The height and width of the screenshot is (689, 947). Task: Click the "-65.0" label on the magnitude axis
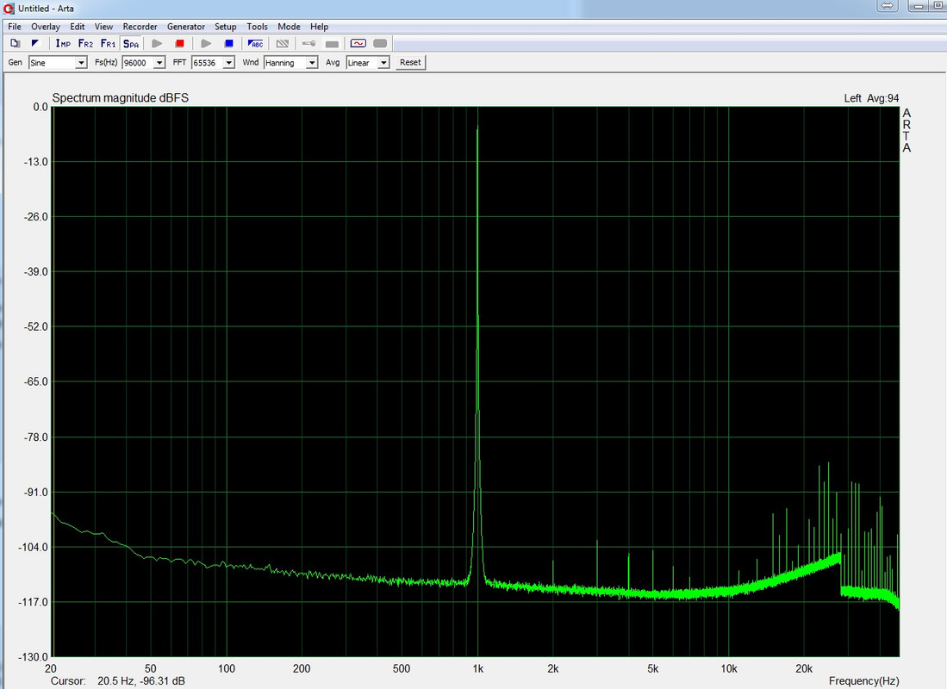tap(35, 382)
